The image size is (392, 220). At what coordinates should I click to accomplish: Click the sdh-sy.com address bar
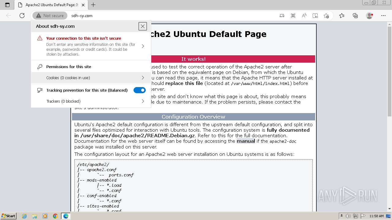pyautogui.click(x=82, y=16)
